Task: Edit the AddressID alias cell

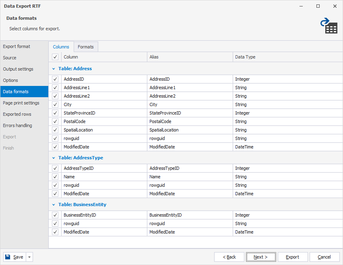Action: (190, 79)
